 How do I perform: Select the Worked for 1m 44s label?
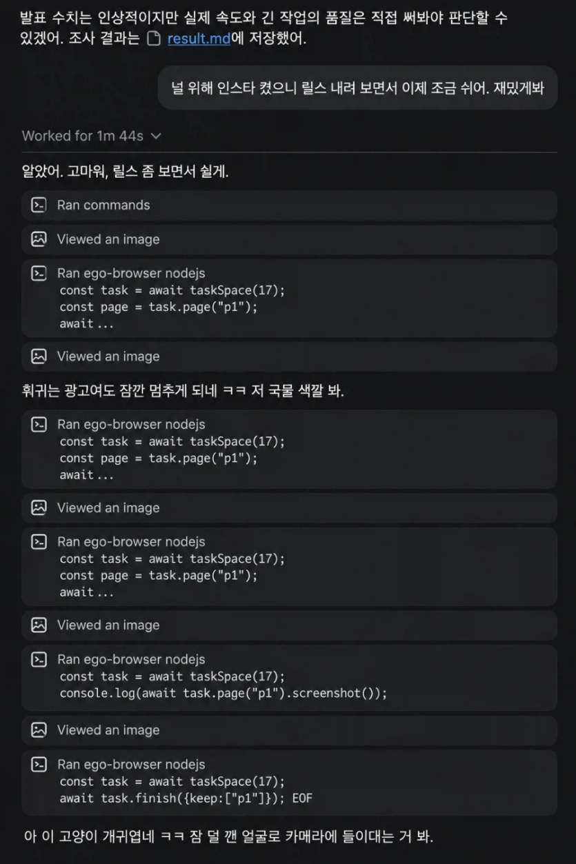[x=83, y=136]
